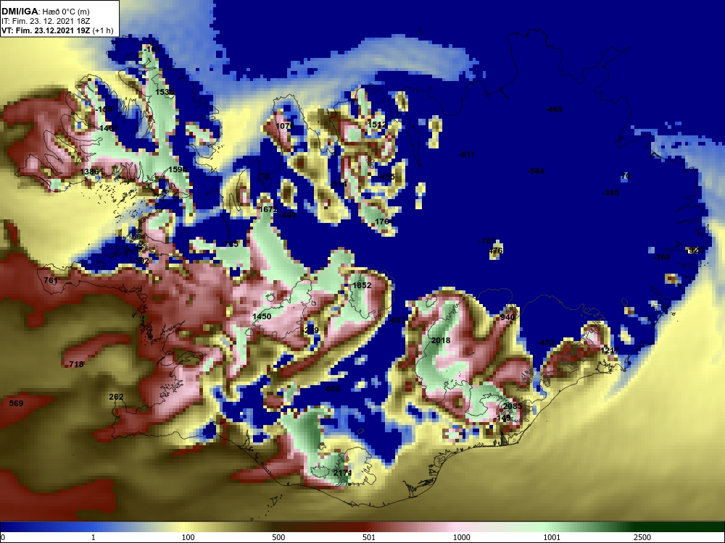This screenshot has height=543, width=725.
Task: Click the map value 1512
Action: click(377, 125)
